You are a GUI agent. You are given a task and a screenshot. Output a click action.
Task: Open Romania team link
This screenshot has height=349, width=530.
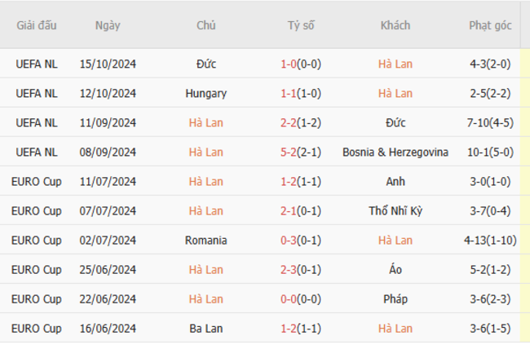(206, 241)
